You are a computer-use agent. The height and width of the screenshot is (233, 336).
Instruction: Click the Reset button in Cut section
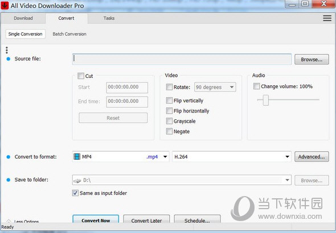coord(113,118)
